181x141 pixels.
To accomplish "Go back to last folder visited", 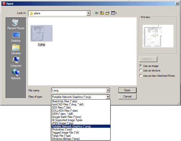I will (x=96, y=13).
